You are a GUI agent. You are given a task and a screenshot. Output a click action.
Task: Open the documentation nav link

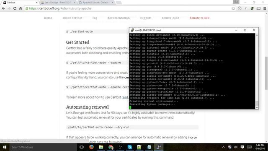tap(119, 18)
